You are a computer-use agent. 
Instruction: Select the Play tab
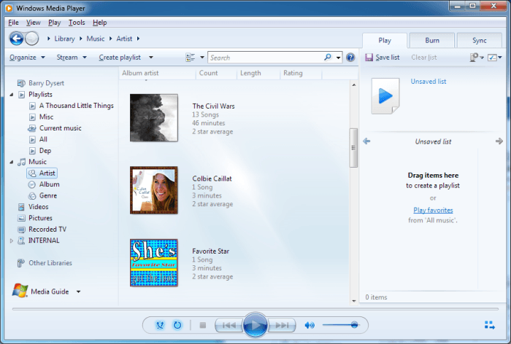pos(385,40)
